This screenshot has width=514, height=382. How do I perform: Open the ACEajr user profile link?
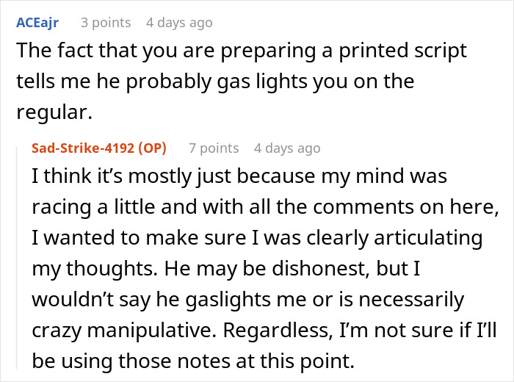37,23
